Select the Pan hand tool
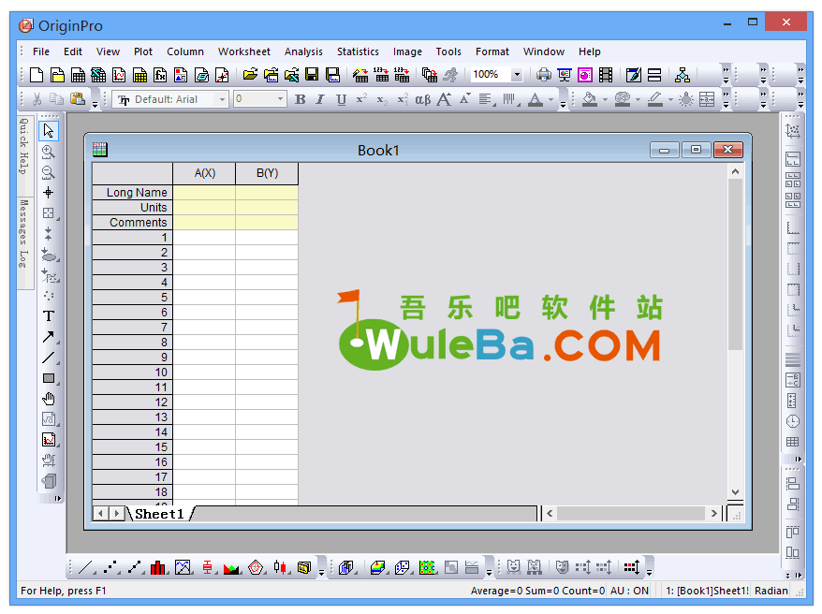 click(x=49, y=400)
